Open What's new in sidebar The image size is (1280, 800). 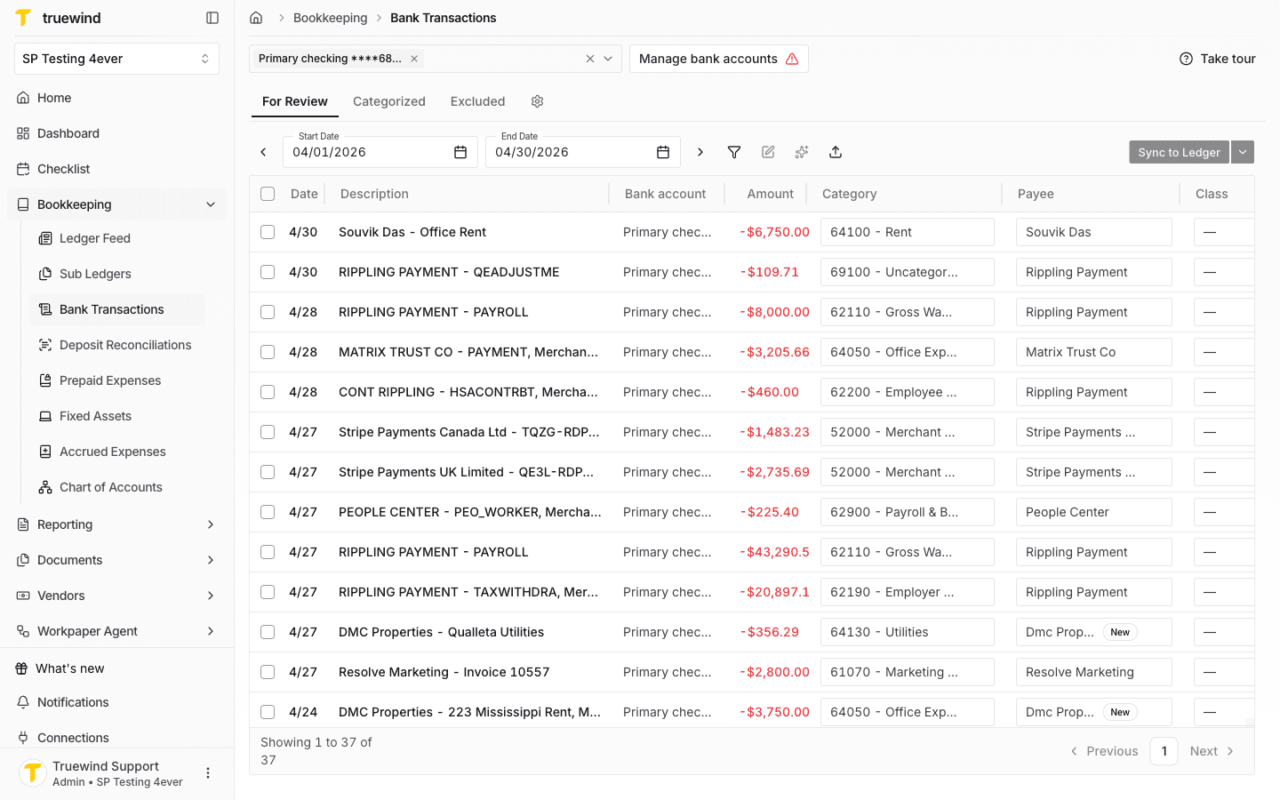tap(116, 668)
